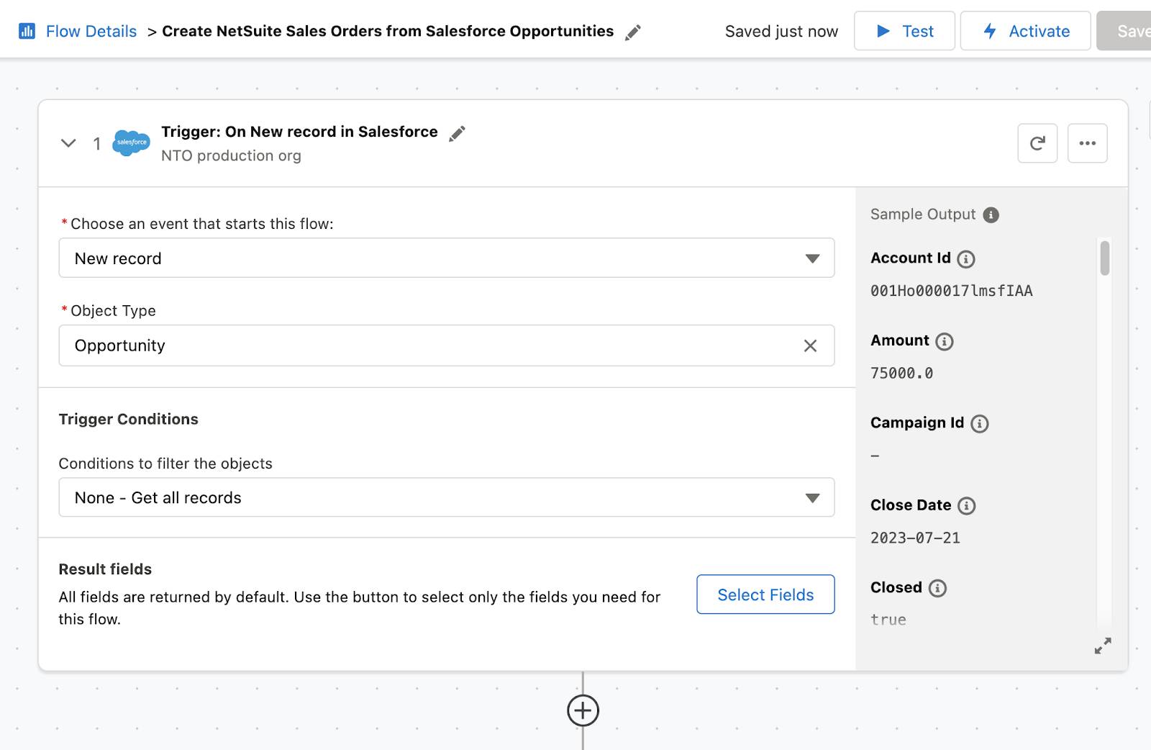1151x750 pixels.
Task: Click the Select Fields button
Action: 765,595
